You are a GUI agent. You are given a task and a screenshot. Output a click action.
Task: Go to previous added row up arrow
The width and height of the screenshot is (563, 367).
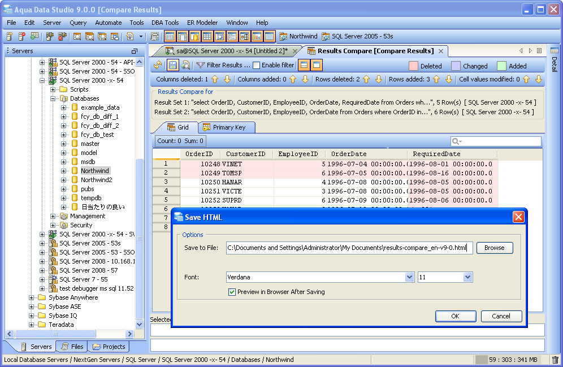click(x=436, y=79)
